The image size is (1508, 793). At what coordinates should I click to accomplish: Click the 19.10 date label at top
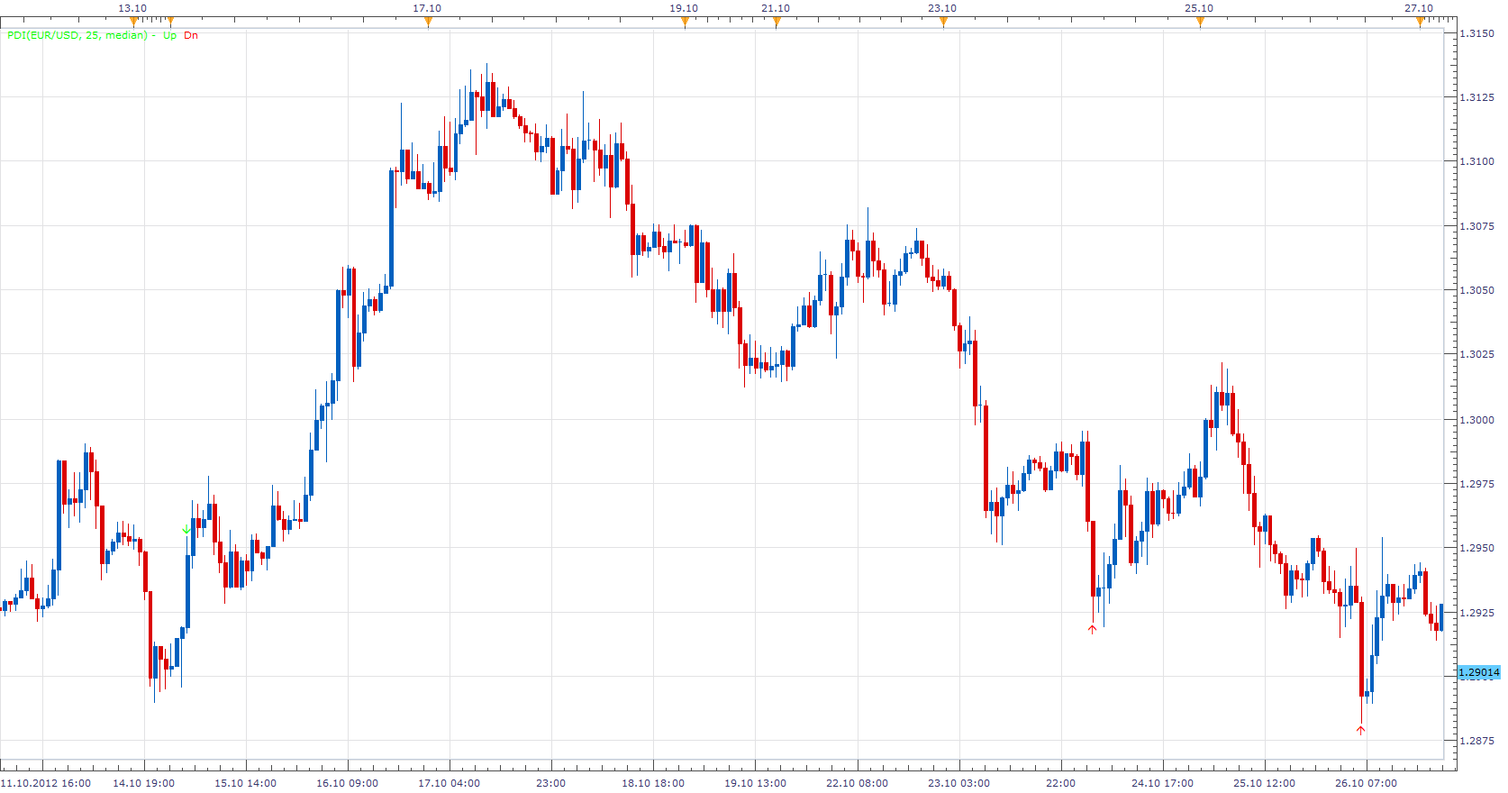pos(684,8)
